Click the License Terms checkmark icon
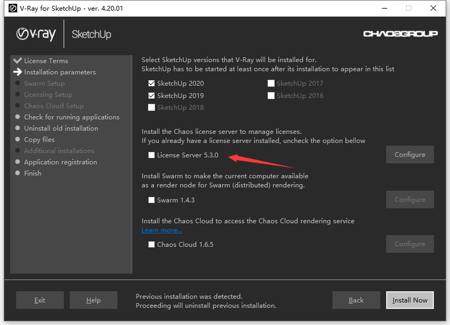Screen dimensions: 450x325 (x=17, y=60)
